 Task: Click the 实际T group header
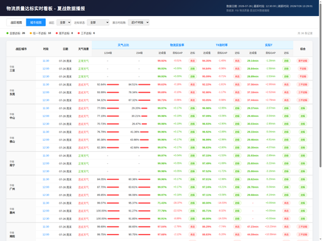pos(269,45)
